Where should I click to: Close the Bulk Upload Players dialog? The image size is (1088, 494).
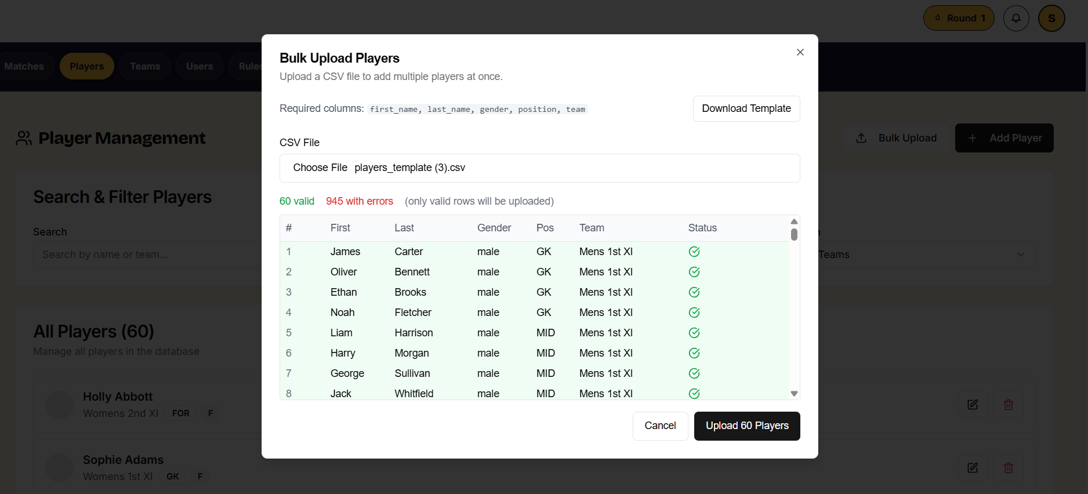tap(800, 52)
